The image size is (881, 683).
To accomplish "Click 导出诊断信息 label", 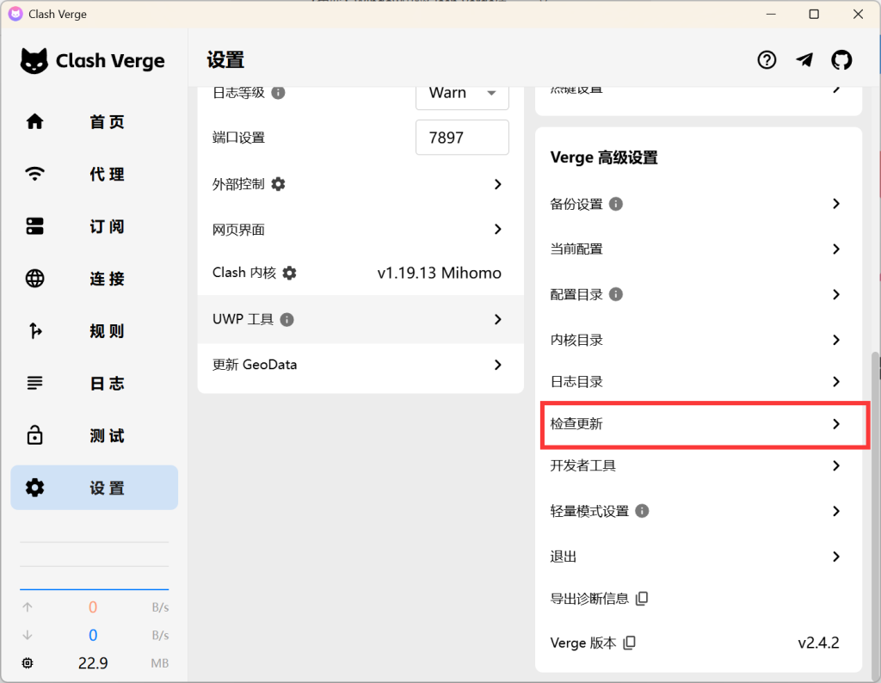I will [x=588, y=598].
